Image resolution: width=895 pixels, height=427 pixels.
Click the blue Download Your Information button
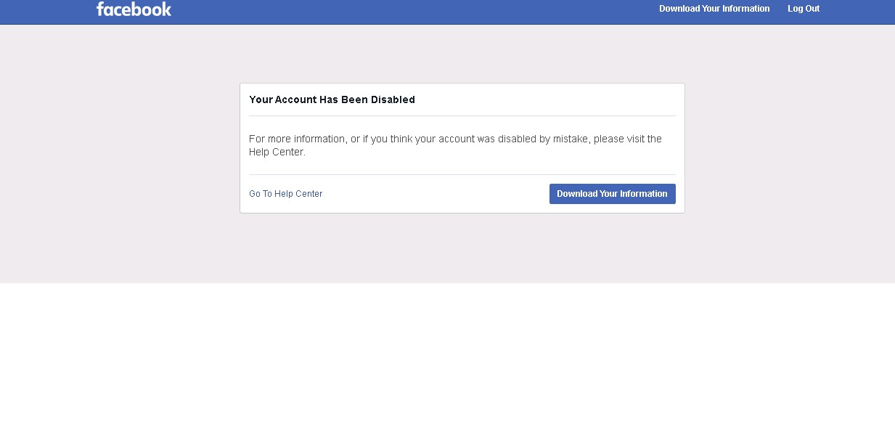(612, 194)
